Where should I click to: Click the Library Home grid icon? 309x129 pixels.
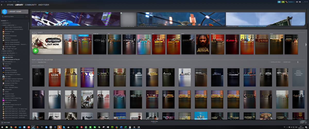click(x=4, y=12)
